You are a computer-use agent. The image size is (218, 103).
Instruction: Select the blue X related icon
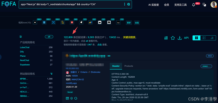53,22
